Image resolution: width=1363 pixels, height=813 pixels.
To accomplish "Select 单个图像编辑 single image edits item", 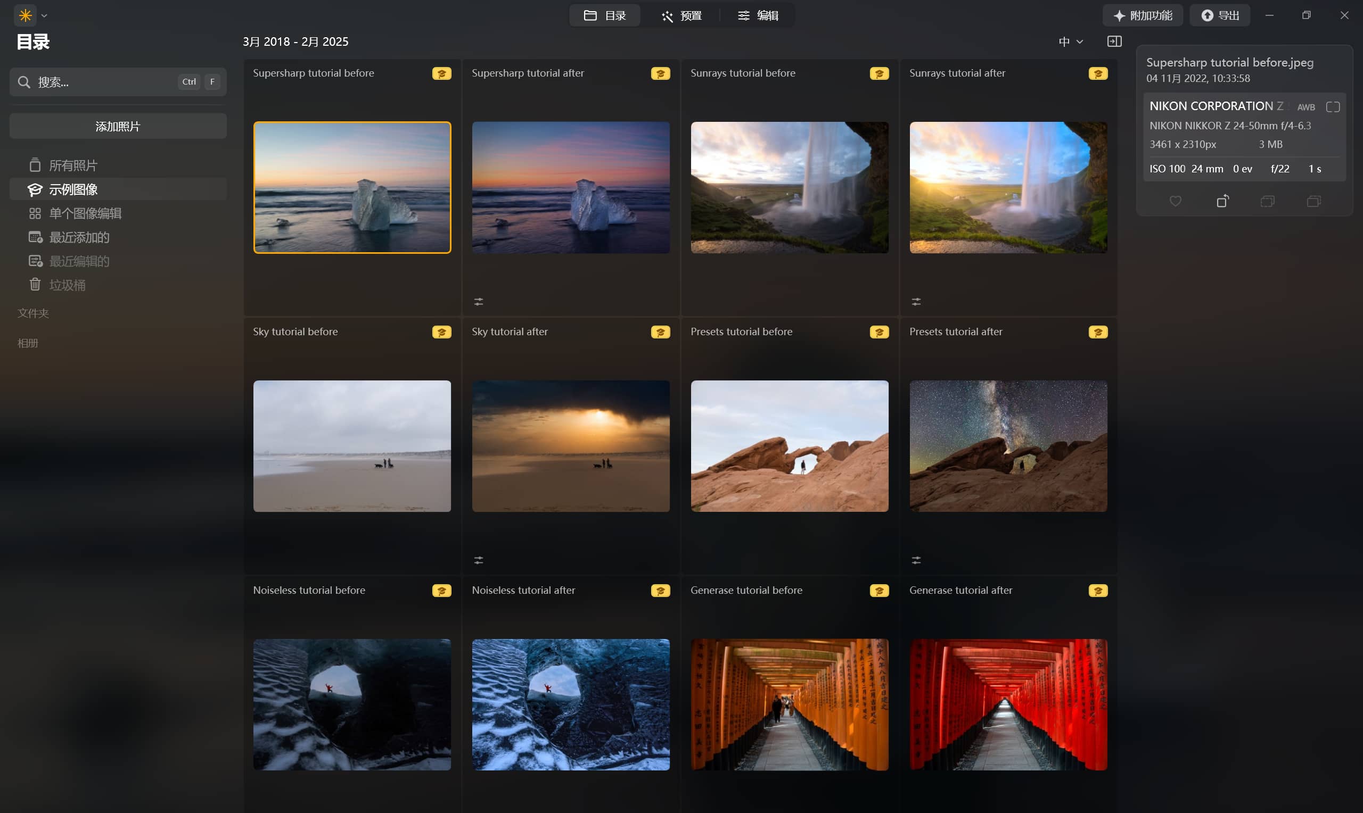I will point(85,213).
